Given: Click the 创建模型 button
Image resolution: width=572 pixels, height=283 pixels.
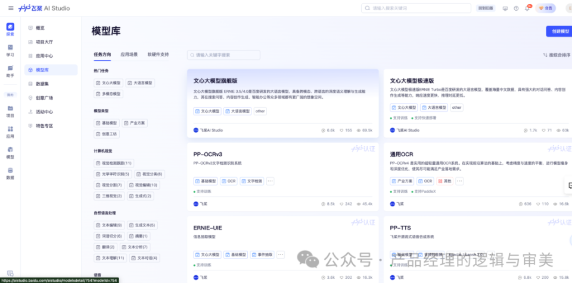Looking at the screenshot, I should [x=559, y=32].
